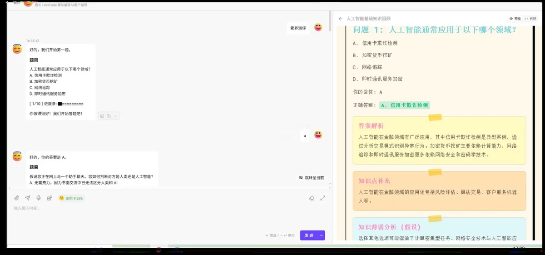Jump to current with 跳转至当前
Screen dimensions: 545x255
click(312, 178)
